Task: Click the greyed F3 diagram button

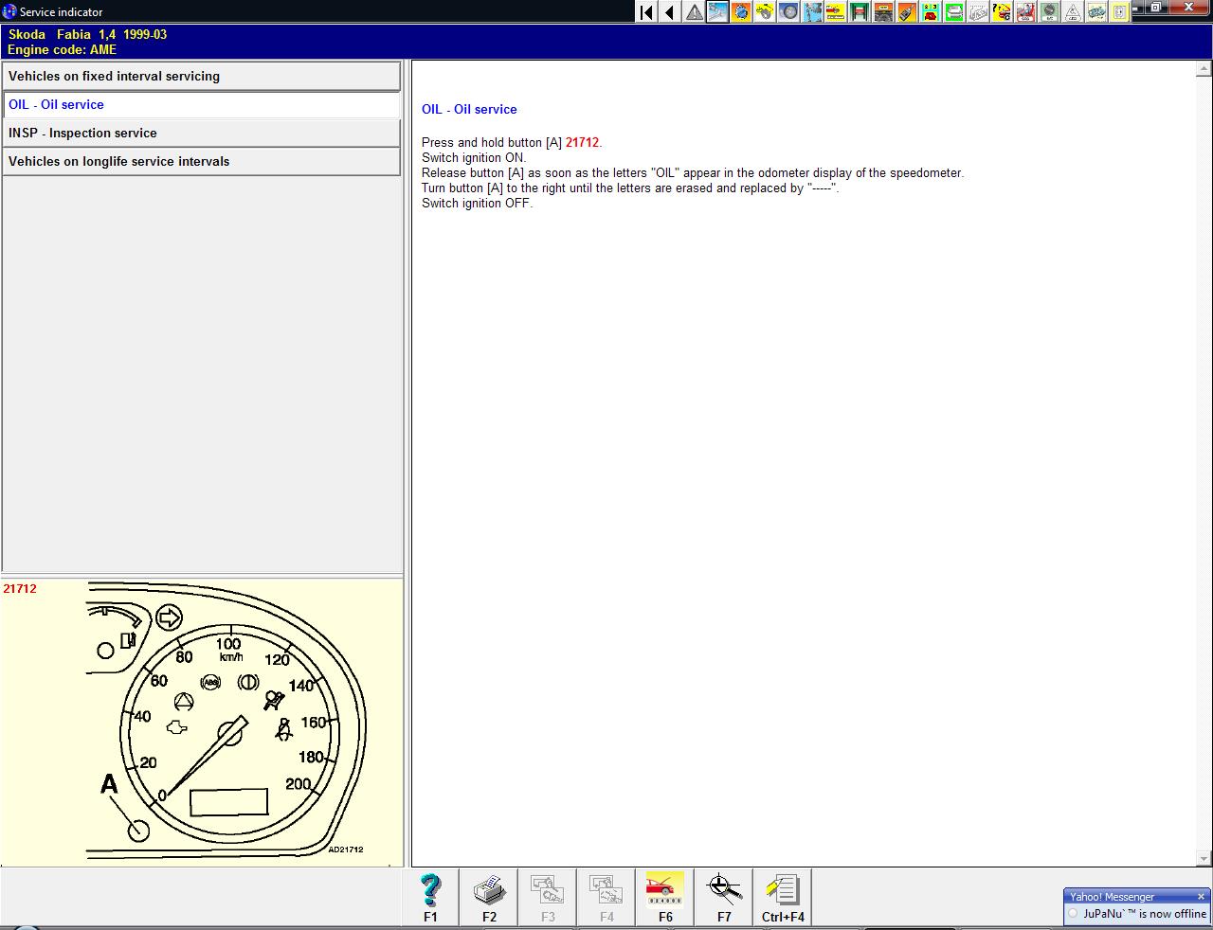Action: pos(548,897)
